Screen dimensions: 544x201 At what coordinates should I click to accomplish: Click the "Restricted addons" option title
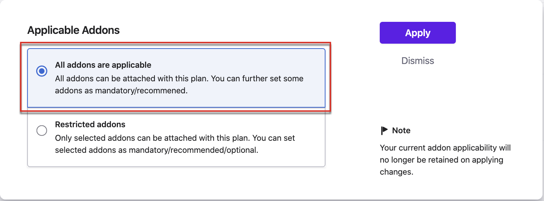click(x=90, y=124)
